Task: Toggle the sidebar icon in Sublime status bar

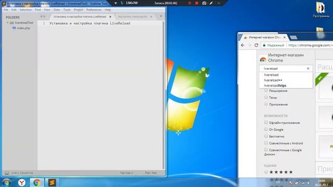Action: 7,173
